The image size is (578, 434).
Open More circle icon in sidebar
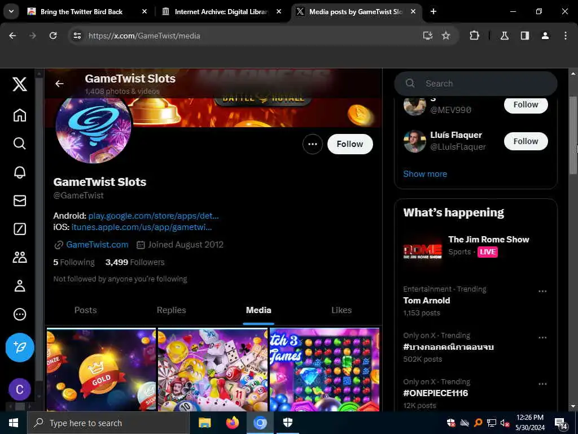pos(20,314)
